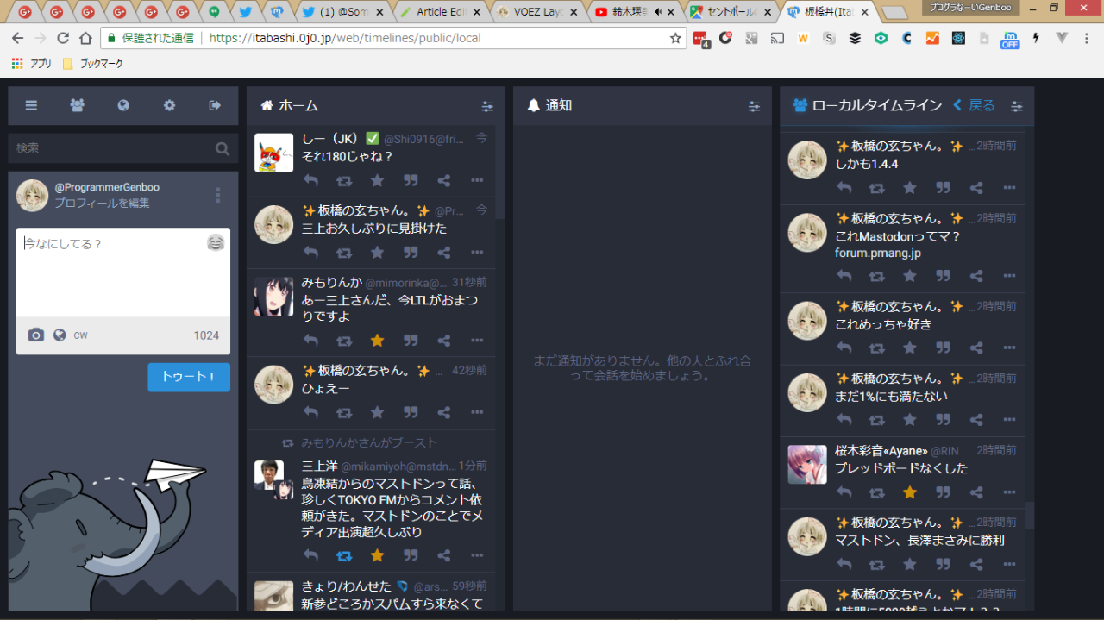Attach media with the camera icon

35,335
